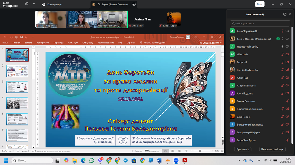Click Telegram icon in taskbar
The image size is (295, 165).
125,160
